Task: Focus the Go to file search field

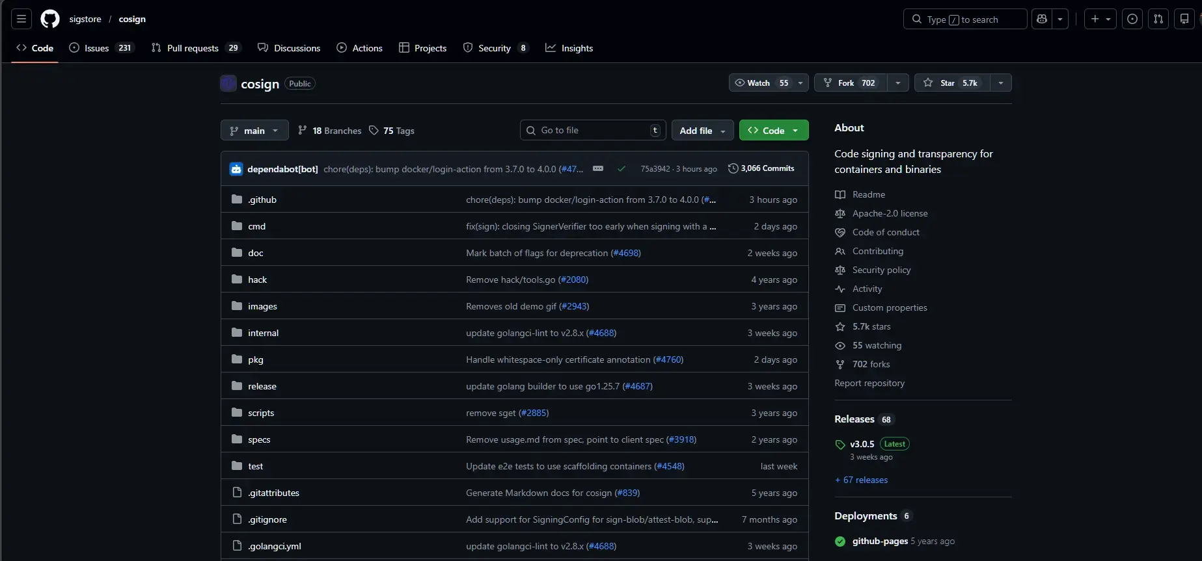Action: coord(593,130)
